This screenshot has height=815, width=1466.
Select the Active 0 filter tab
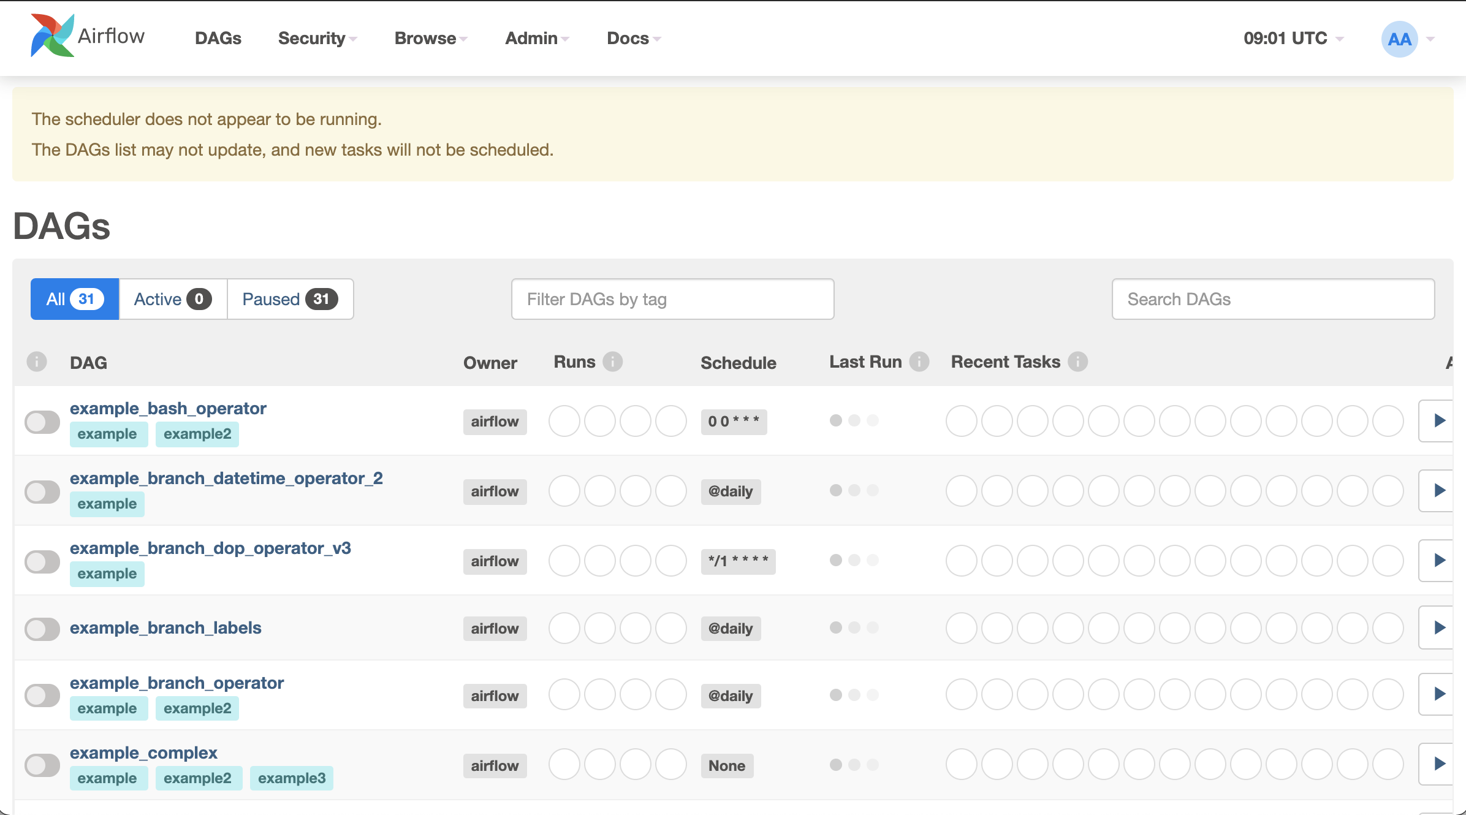click(172, 299)
